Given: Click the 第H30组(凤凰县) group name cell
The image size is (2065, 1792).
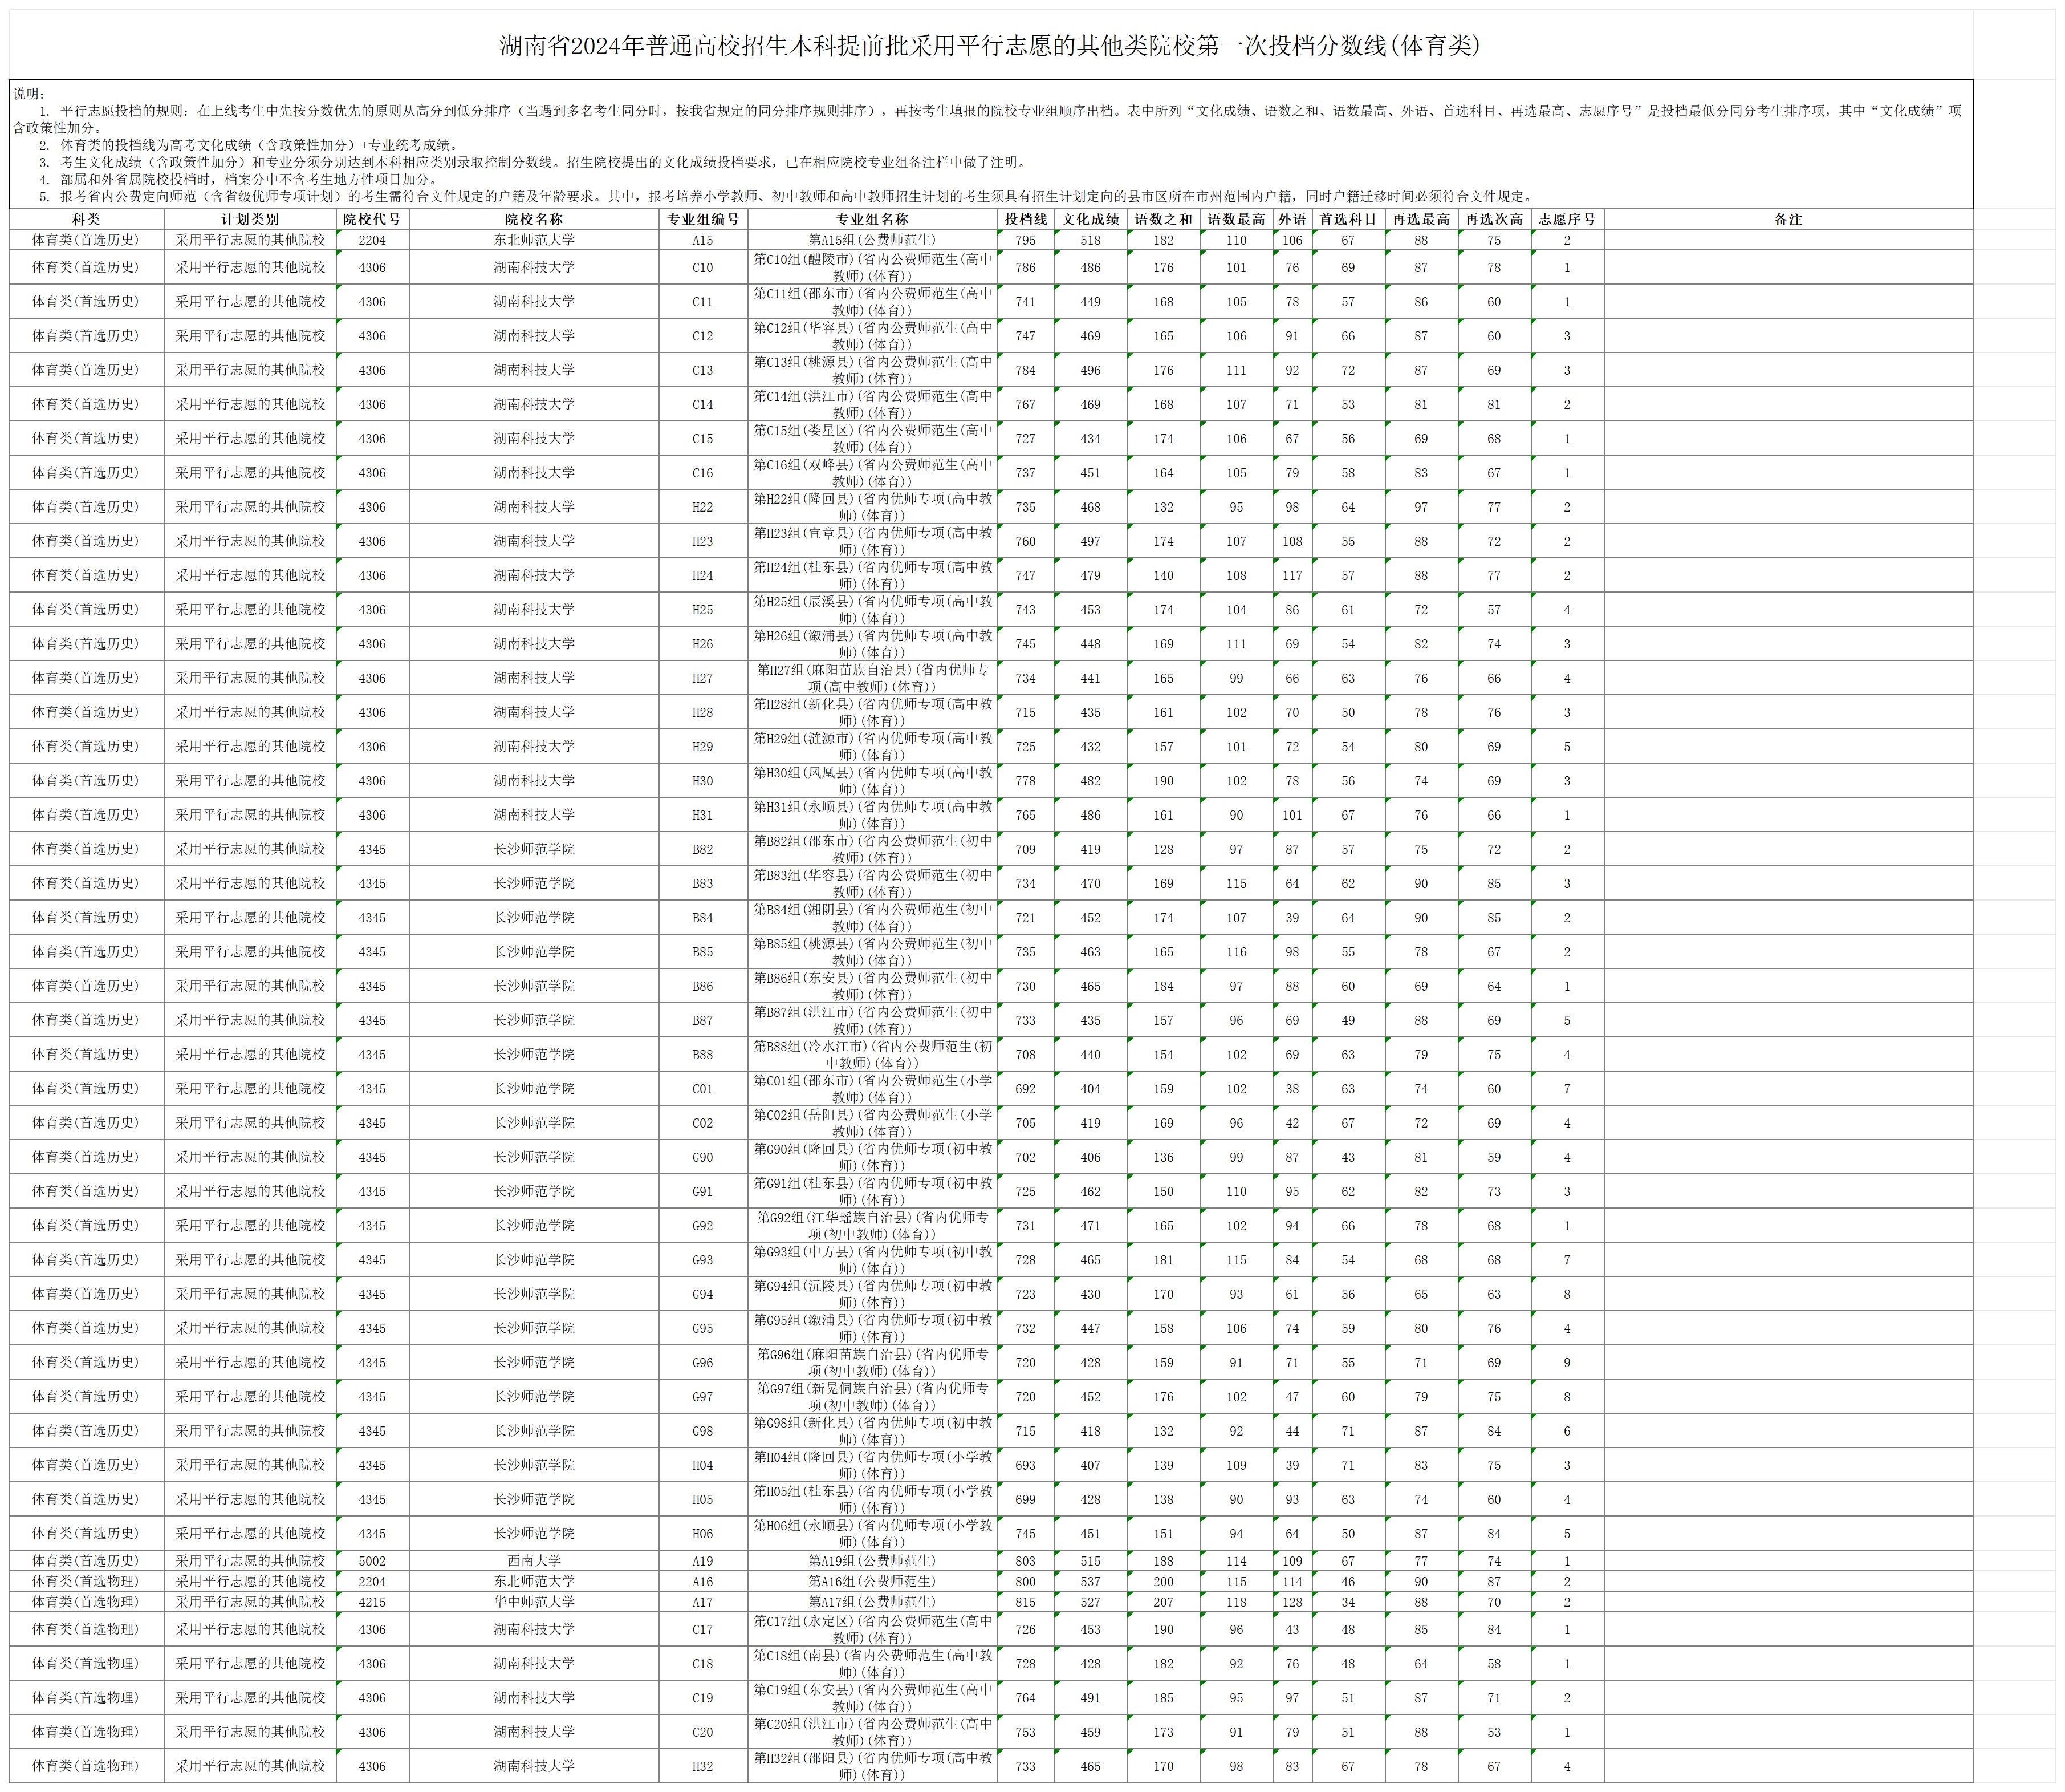Looking at the screenshot, I should [x=872, y=780].
